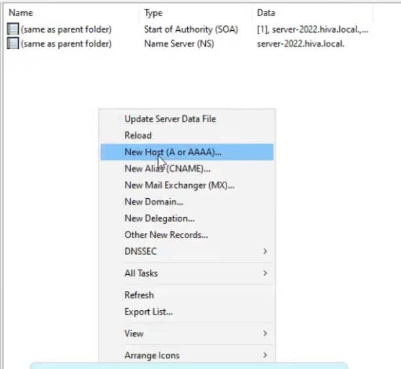Select the Start of Authority record icon
Image resolution: width=401 pixels, height=369 pixels.
(13, 29)
